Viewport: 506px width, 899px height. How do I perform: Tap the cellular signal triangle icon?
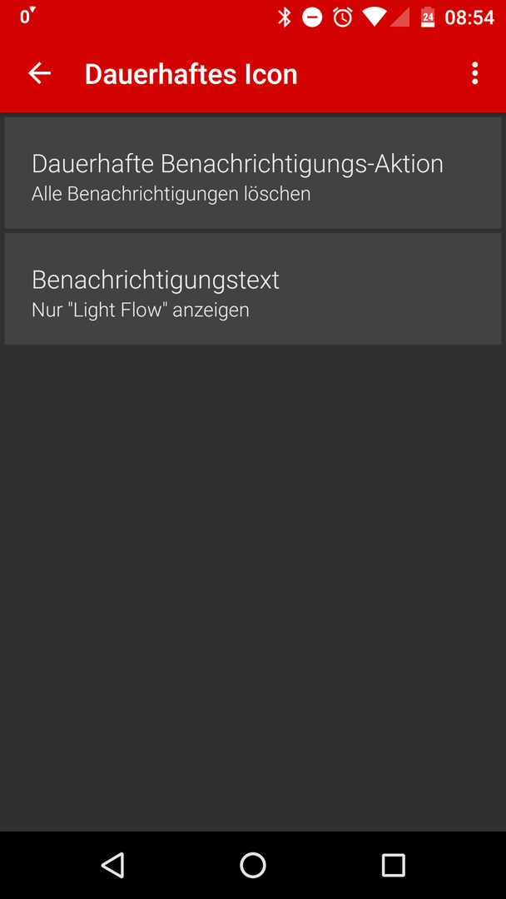tap(400, 17)
